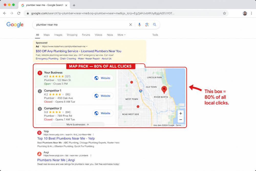Bookmark this page with the star icon
256x171 pixels.
point(225,13)
